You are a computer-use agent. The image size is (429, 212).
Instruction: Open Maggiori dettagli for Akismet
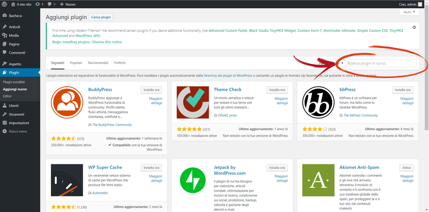pyautogui.click(x=407, y=178)
